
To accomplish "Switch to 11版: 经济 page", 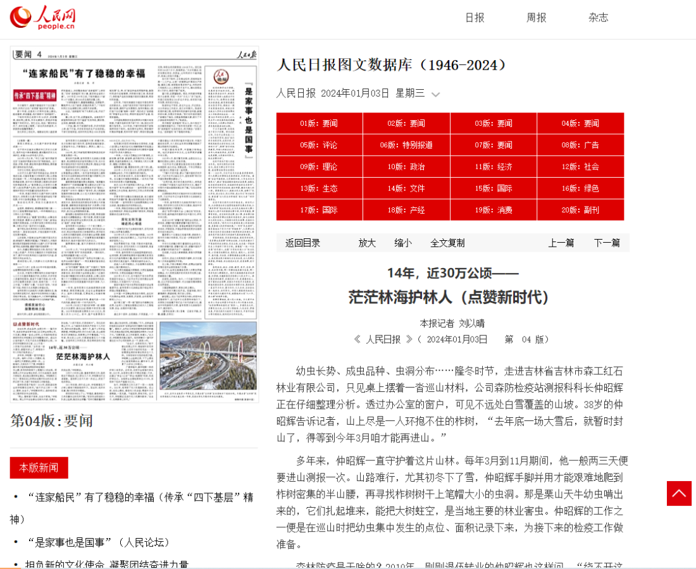I will click(x=493, y=167).
